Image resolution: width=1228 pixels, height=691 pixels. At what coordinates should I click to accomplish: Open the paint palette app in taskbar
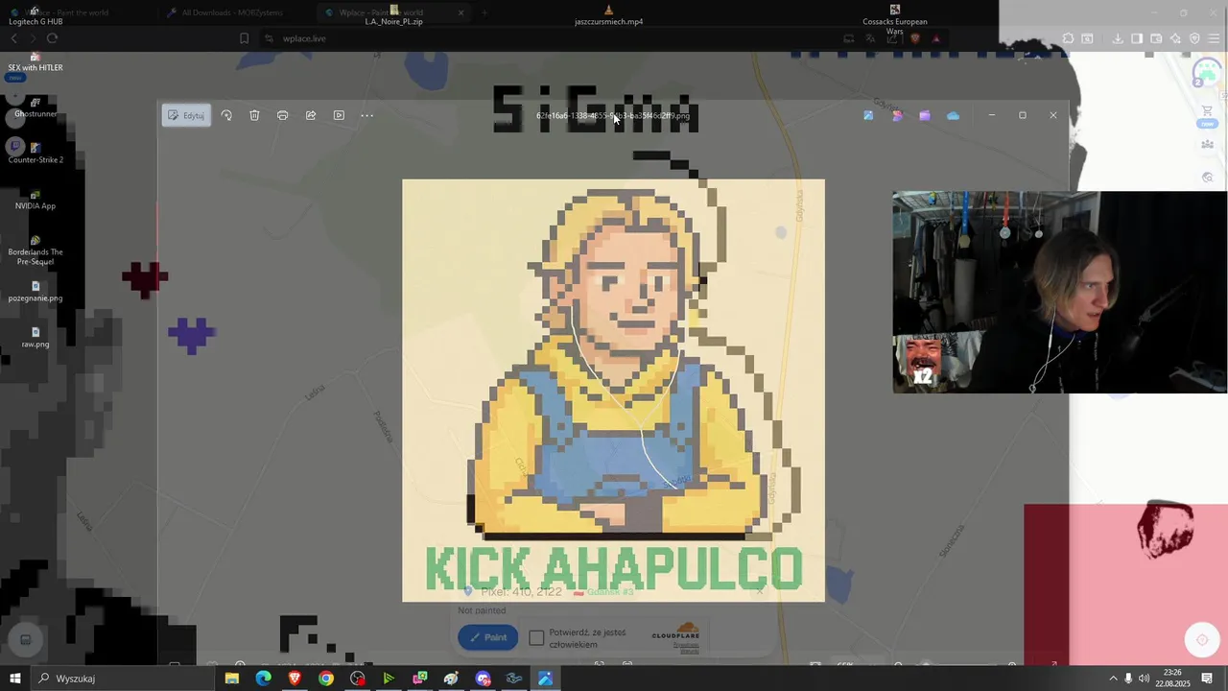click(x=451, y=679)
